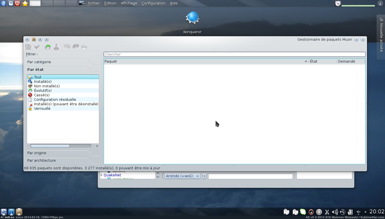Open the Klipper scissors clipboard icon
The width and height of the screenshot is (385, 219).
327,212
